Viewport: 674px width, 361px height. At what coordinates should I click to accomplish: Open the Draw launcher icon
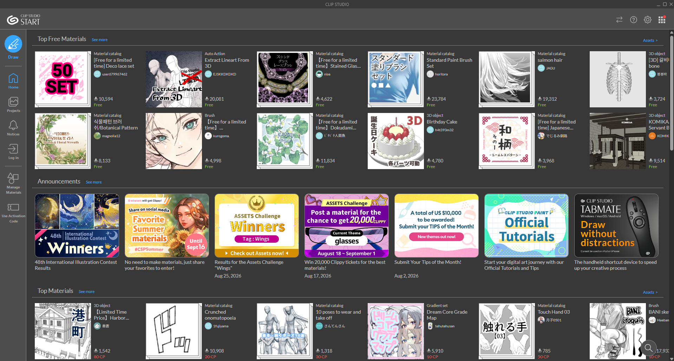point(13,44)
